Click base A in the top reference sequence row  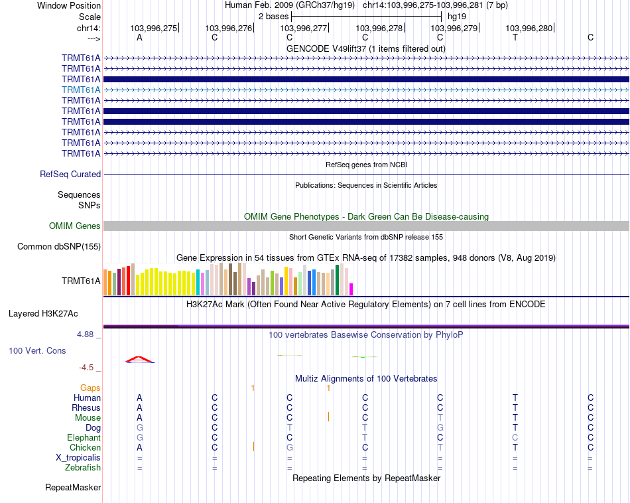pos(139,38)
